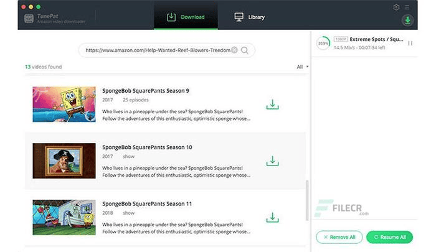Maximize window with the green button
436x252 pixels.
tap(39, 7)
